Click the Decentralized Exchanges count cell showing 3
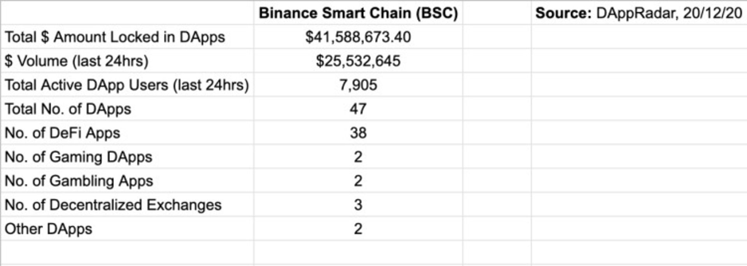The width and height of the screenshot is (747, 266). [358, 205]
